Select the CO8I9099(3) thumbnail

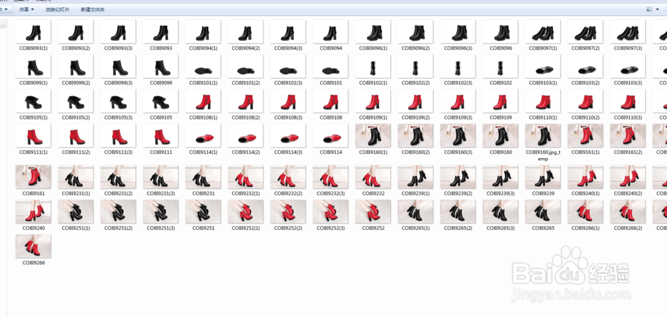click(x=118, y=67)
